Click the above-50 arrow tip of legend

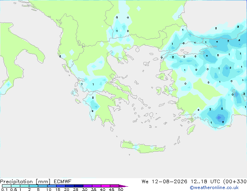point(123,186)
